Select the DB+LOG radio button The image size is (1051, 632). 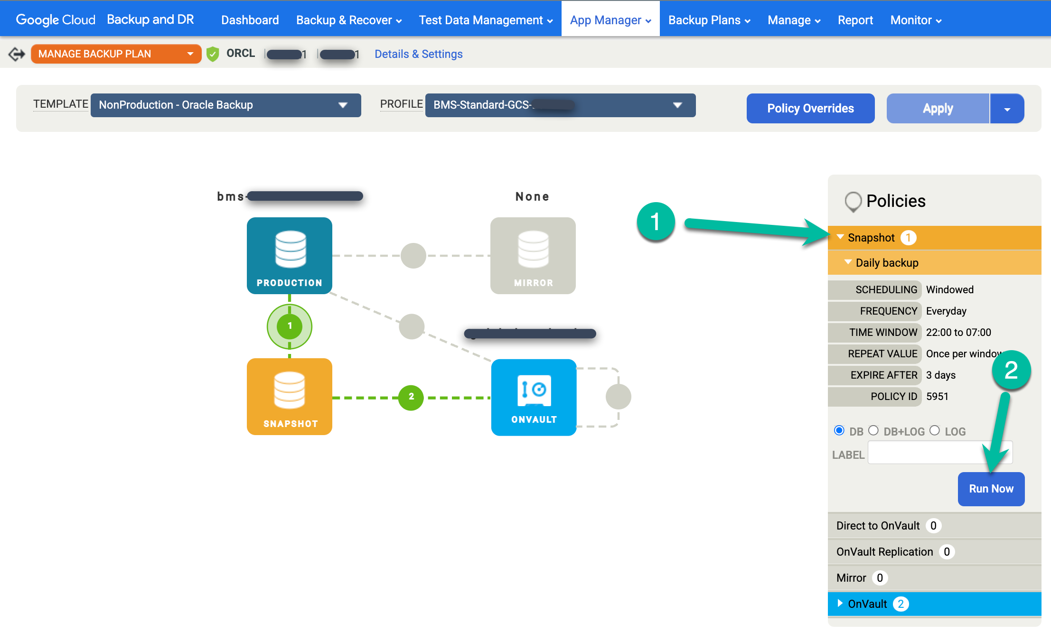click(873, 430)
